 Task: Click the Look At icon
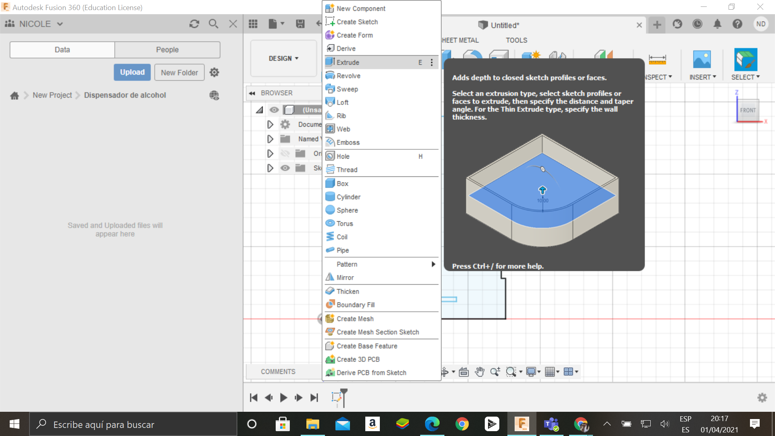tap(464, 372)
